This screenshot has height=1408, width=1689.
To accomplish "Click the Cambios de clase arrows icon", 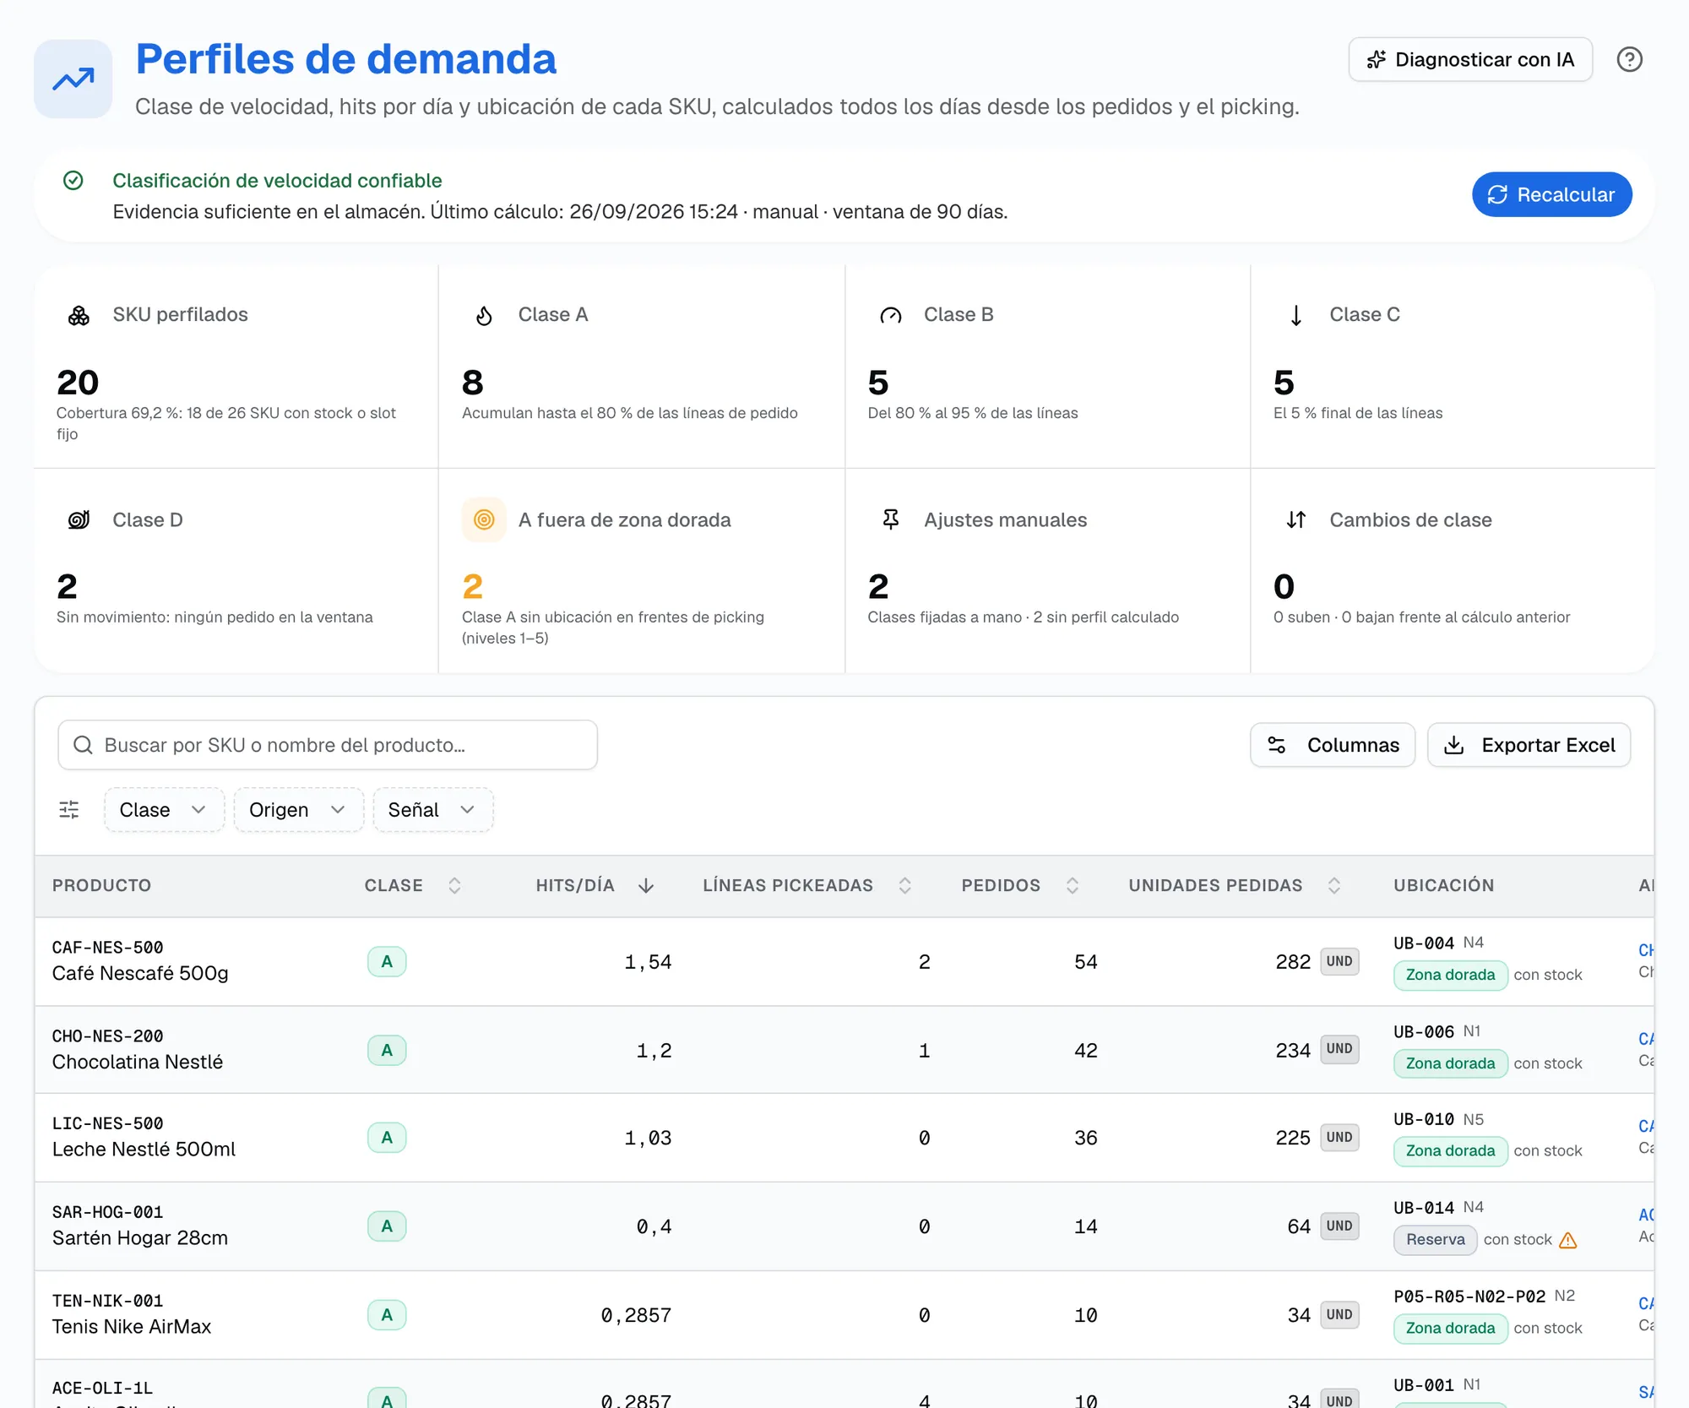I will pos(1295,519).
